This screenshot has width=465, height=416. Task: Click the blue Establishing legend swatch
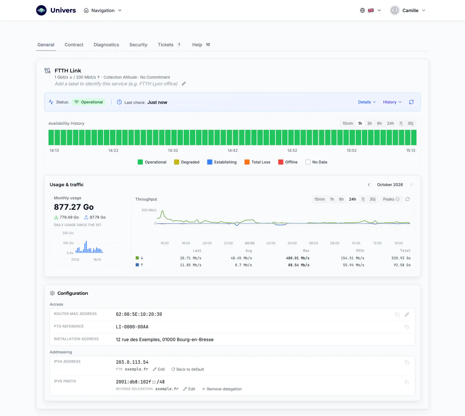(210, 162)
